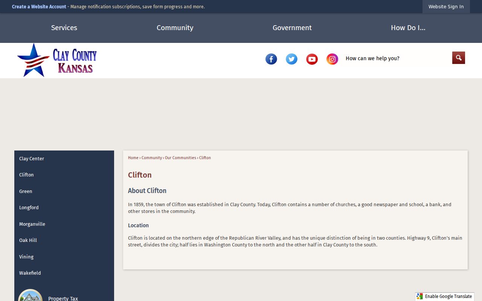Select Clifton in the sidebar
The image size is (482, 301).
pyautogui.click(x=64, y=175)
